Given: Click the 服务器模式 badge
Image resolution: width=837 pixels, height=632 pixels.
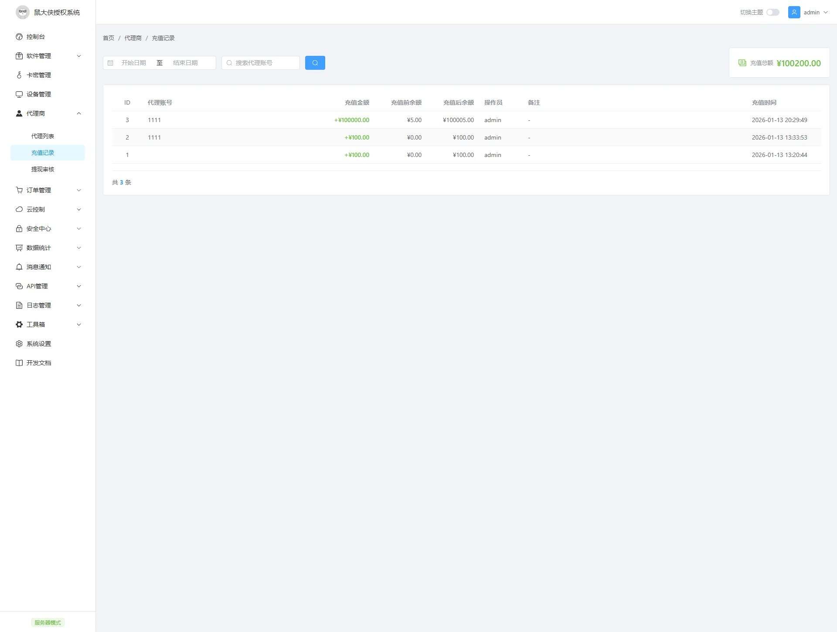Looking at the screenshot, I should click(48, 622).
